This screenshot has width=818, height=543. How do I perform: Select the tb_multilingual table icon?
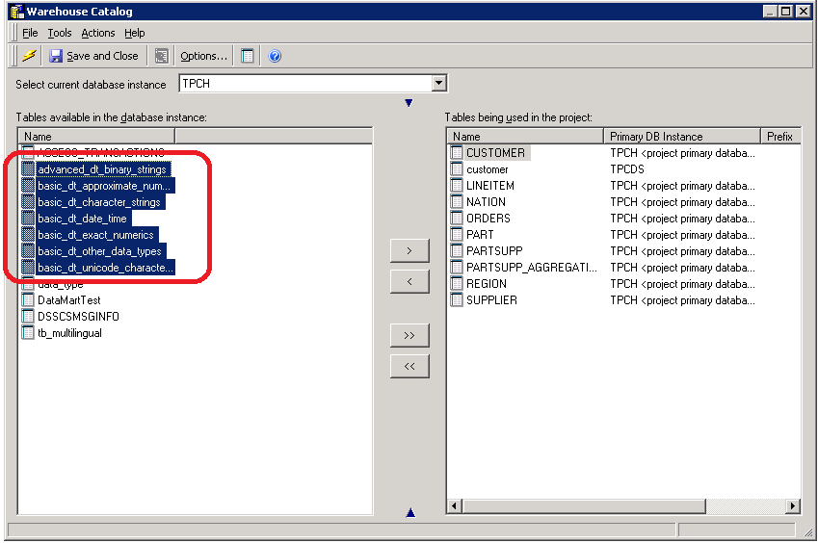click(x=28, y=333)
